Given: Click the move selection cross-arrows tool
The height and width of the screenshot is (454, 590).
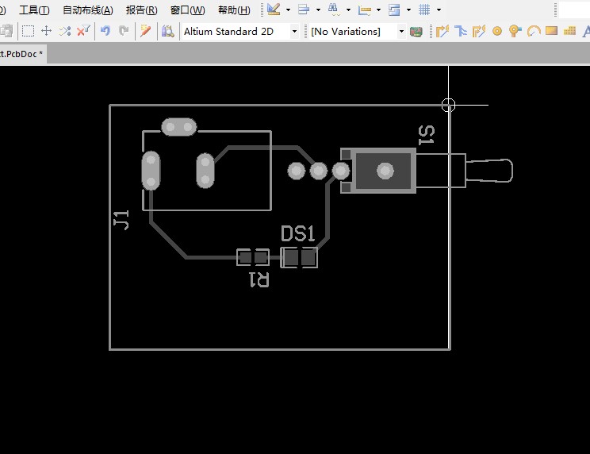Looking at the screenshot, I should click(46, 31).
